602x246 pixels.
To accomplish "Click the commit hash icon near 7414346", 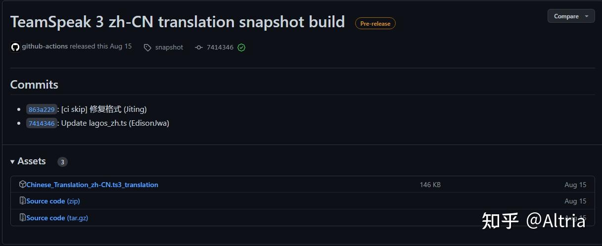I will [x=199, y=48].
